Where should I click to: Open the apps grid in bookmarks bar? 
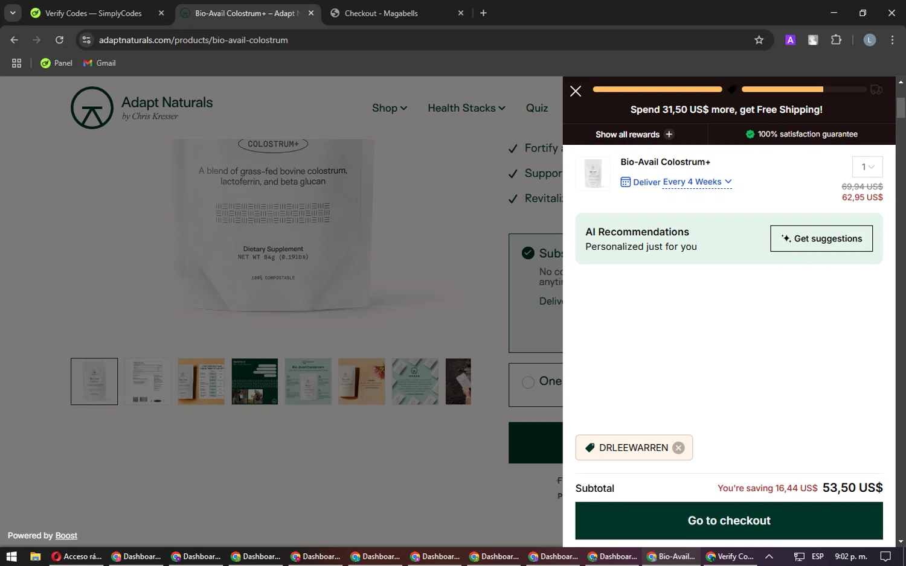[x=16, y=63]
